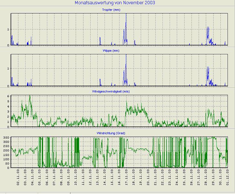This screenshot has height=194, width=235.
Task: Click the 350 degree wind direction axis label
Action: (x=6, y=138)
